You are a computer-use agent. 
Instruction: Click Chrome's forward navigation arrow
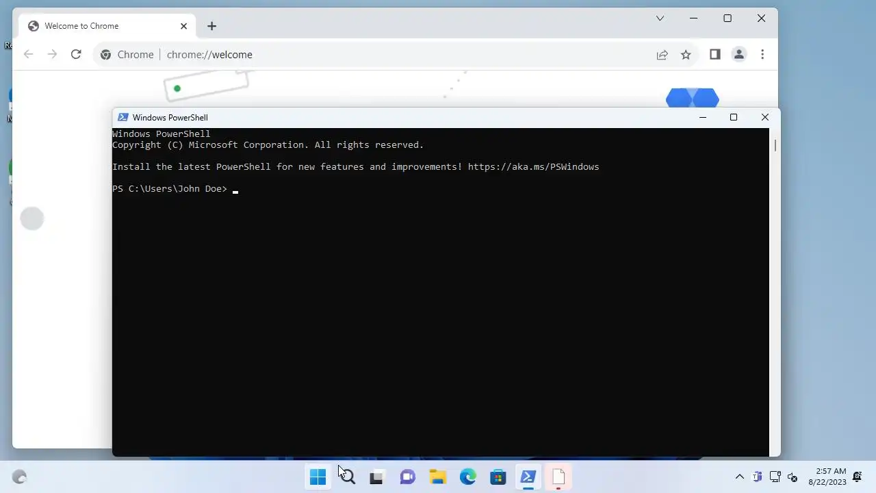click(x=52, y=55)
